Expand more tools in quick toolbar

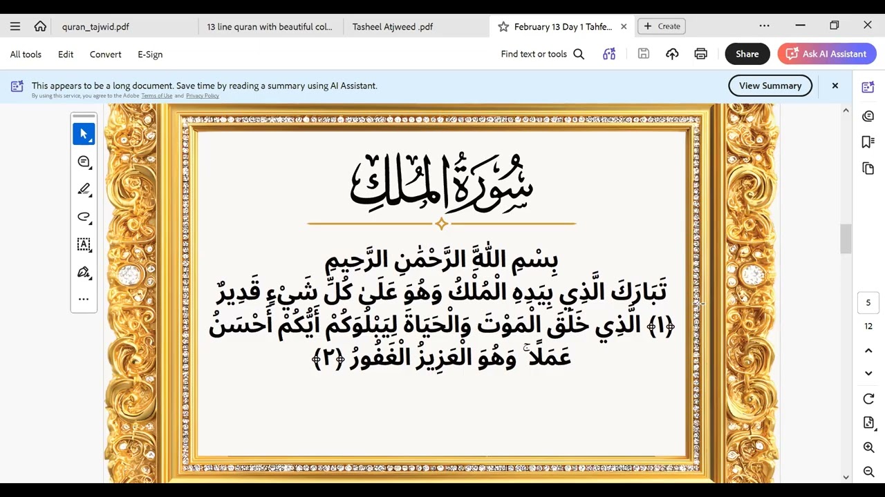[x=84, y=299]
